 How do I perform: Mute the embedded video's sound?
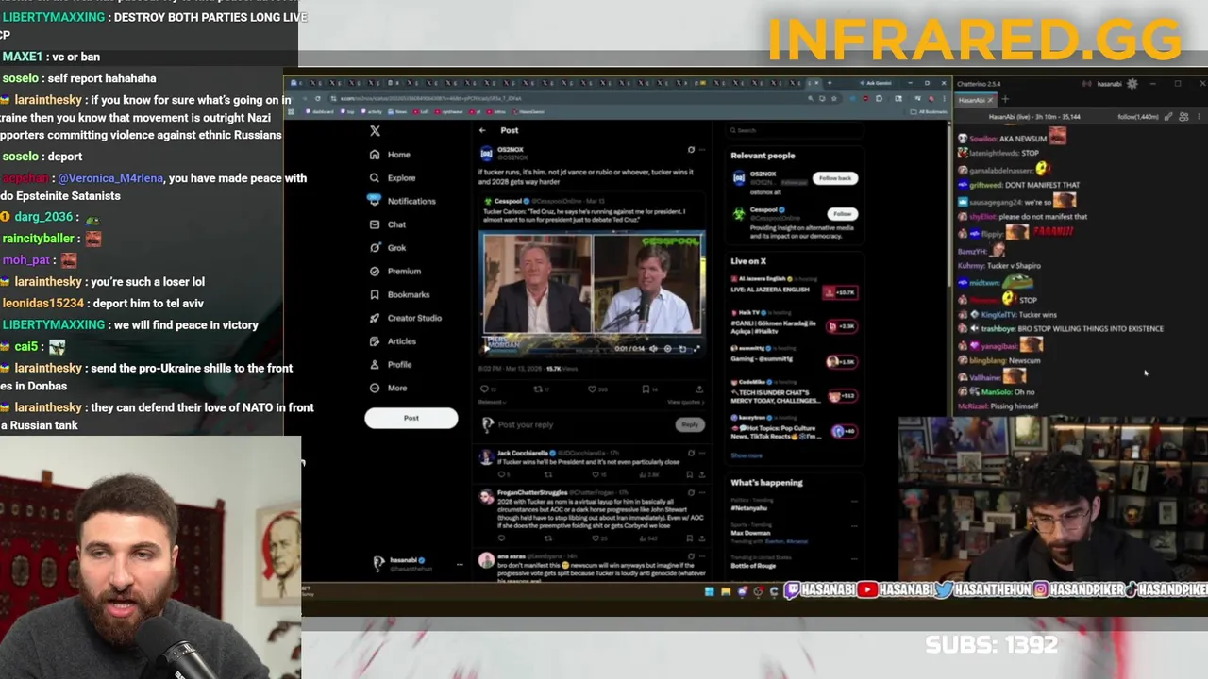(653, 348)
